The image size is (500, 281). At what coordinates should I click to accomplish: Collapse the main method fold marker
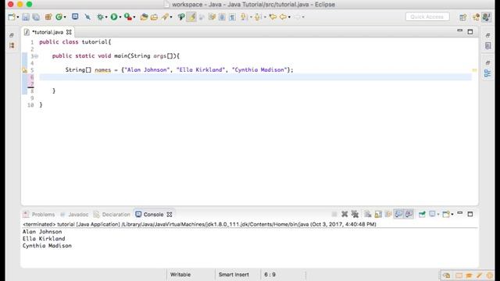click(36, 56)
